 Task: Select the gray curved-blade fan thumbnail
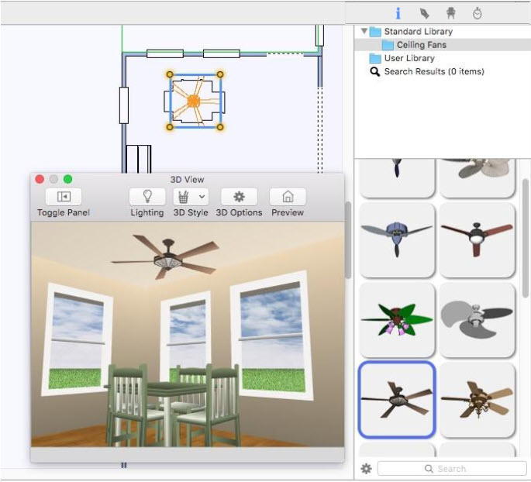click(x=478, y=320)
